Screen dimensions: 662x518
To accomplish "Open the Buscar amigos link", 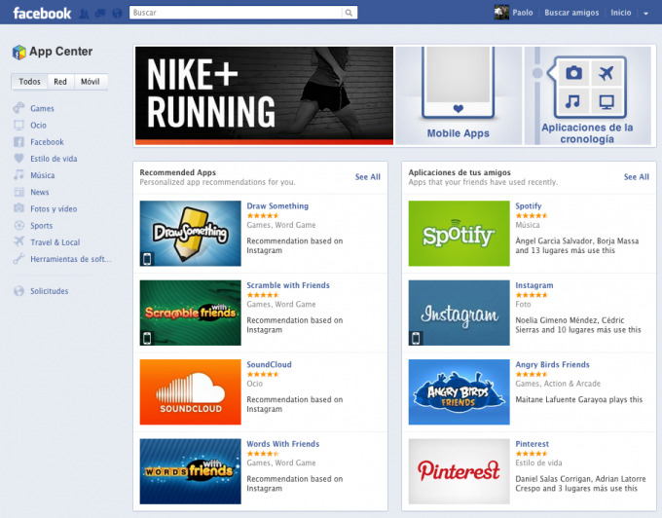I will tap(571, 14).
